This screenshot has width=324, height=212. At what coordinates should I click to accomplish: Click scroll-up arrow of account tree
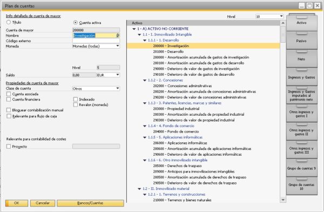tap(283, 23)
